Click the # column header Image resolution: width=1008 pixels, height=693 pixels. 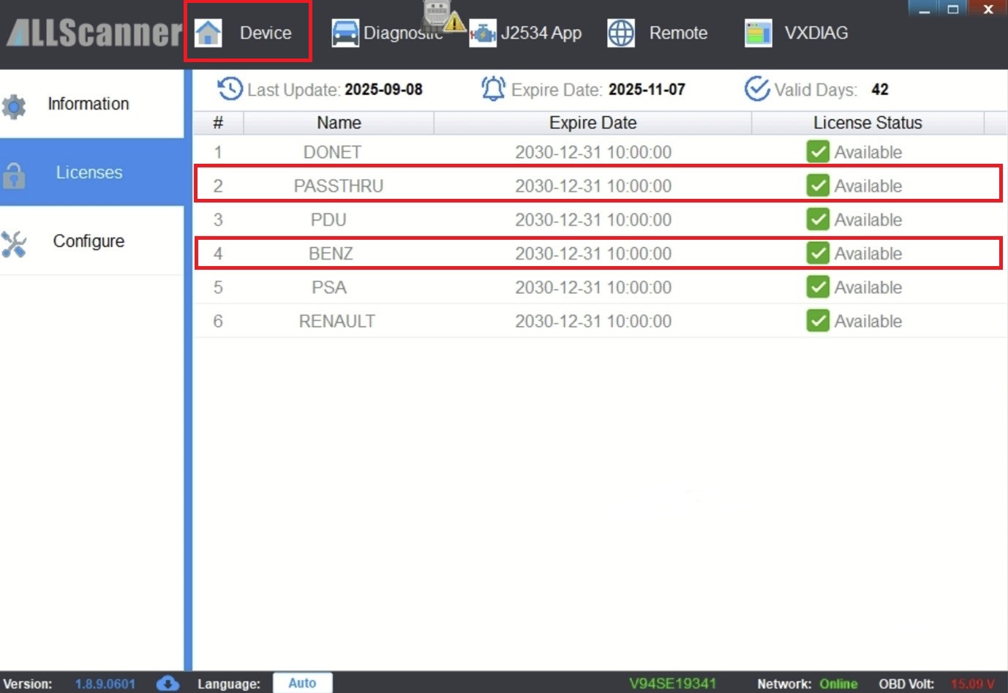pos(218,123)
